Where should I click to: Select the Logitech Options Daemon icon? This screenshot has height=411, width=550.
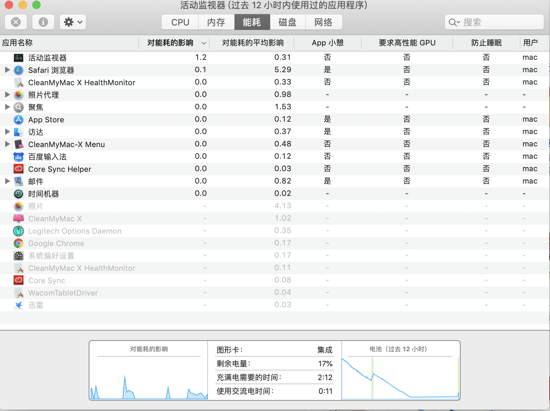click(19, 231)
